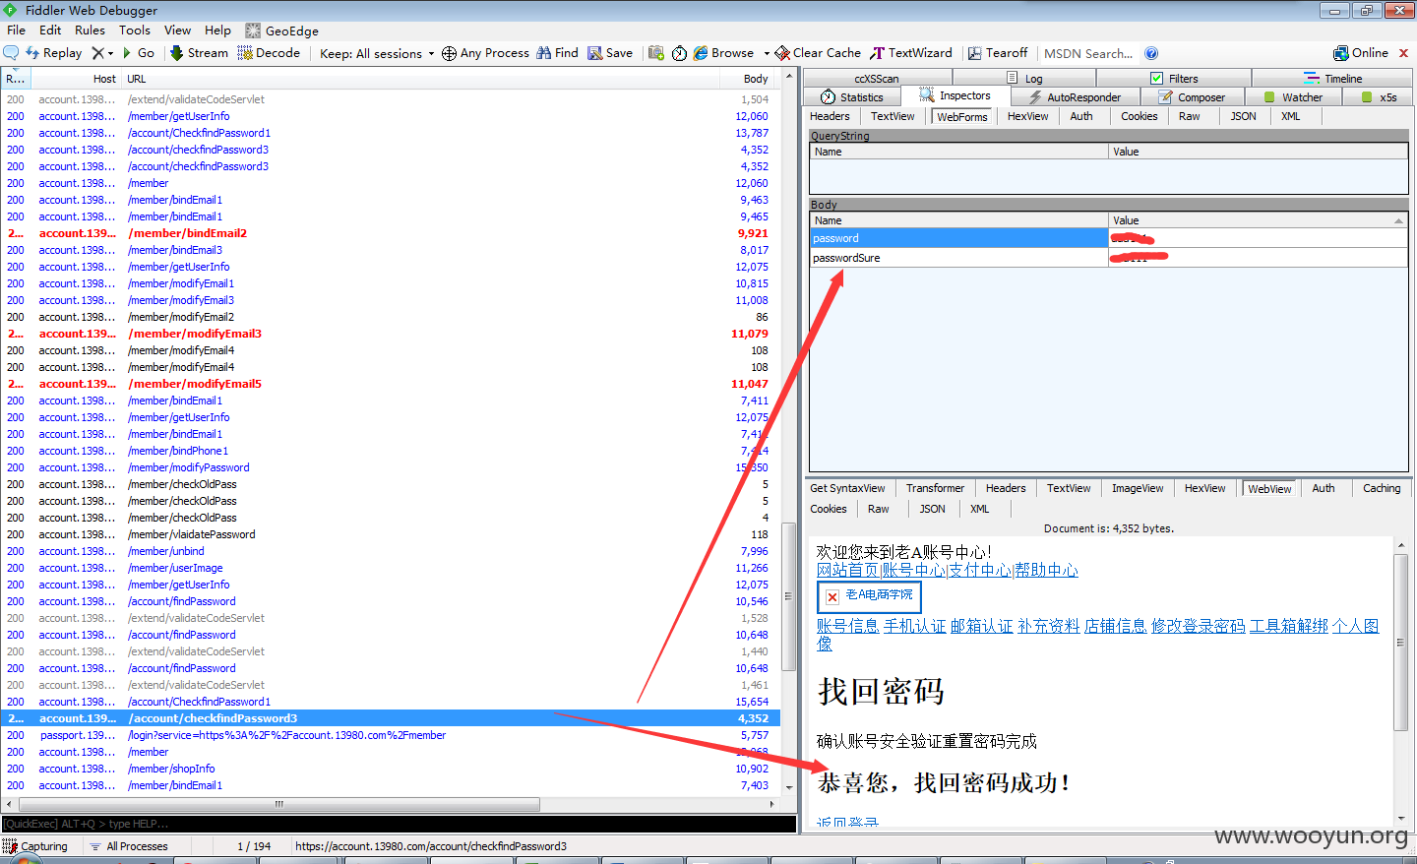Open the Watcher tab
The width and height of the screenshot is (1417, 864).
pos(1294,96)
